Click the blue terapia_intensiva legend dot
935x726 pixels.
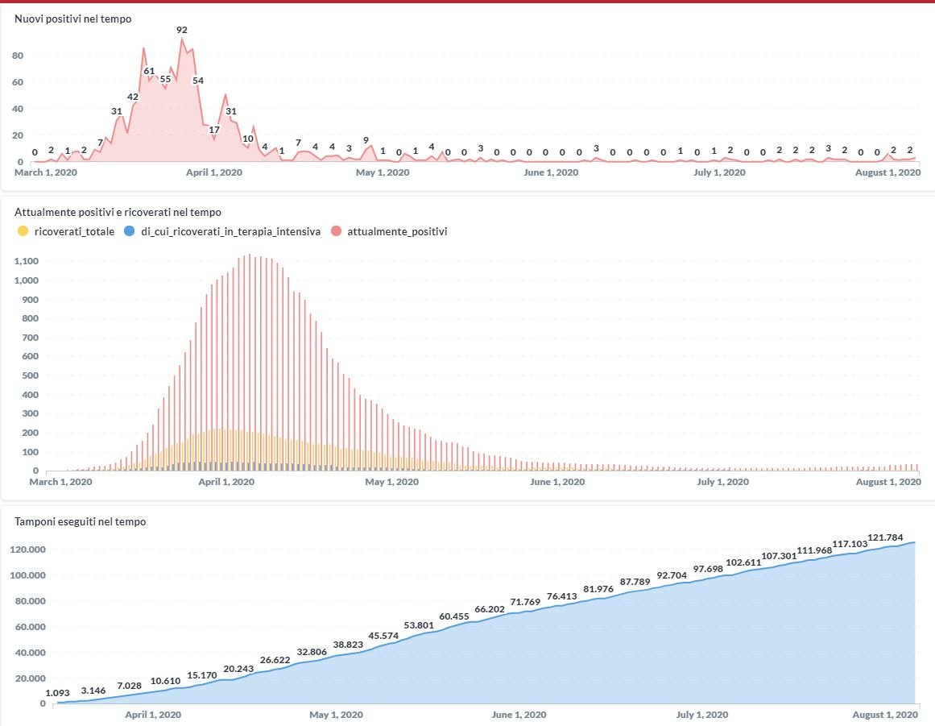coord(130,231)
